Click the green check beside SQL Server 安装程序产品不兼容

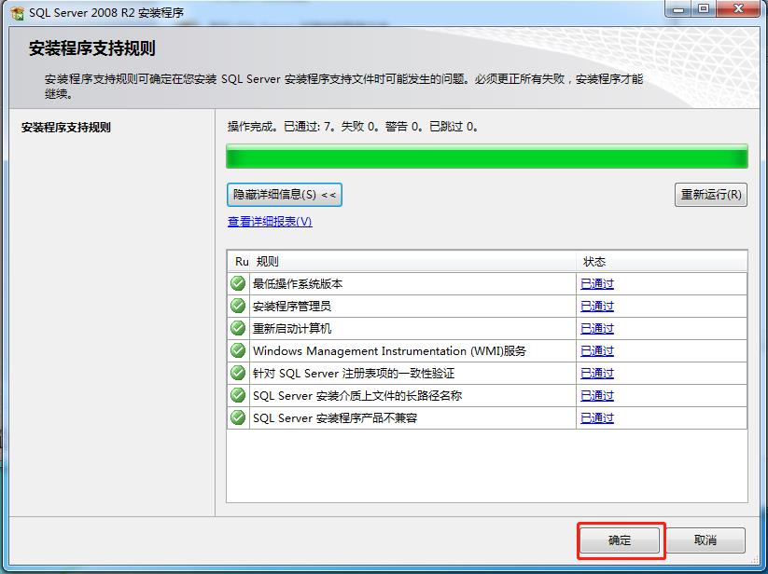237,417
